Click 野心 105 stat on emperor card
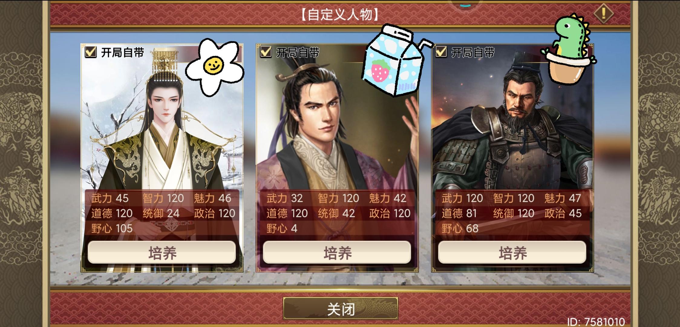Image resolution: width=680 pixels, height=327 pixels. click(112, 228)
